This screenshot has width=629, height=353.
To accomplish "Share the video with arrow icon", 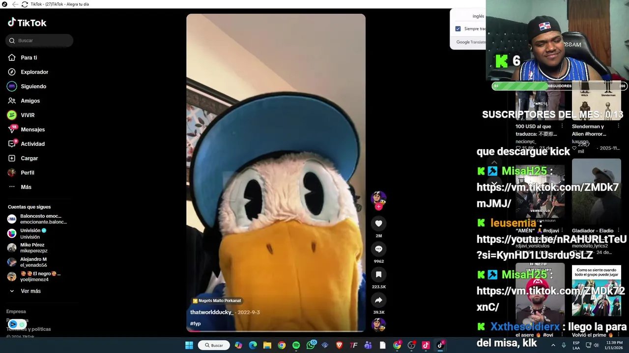I will click(378, 300).
